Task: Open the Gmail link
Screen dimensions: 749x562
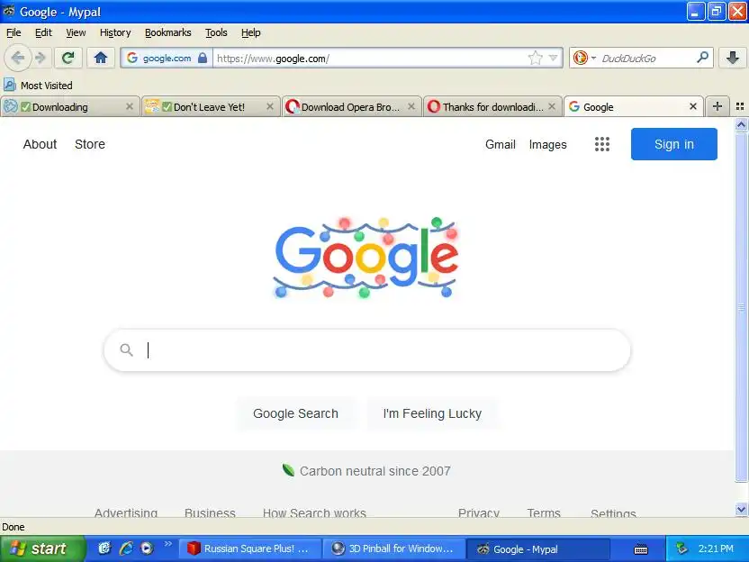Action: [501, 144]
